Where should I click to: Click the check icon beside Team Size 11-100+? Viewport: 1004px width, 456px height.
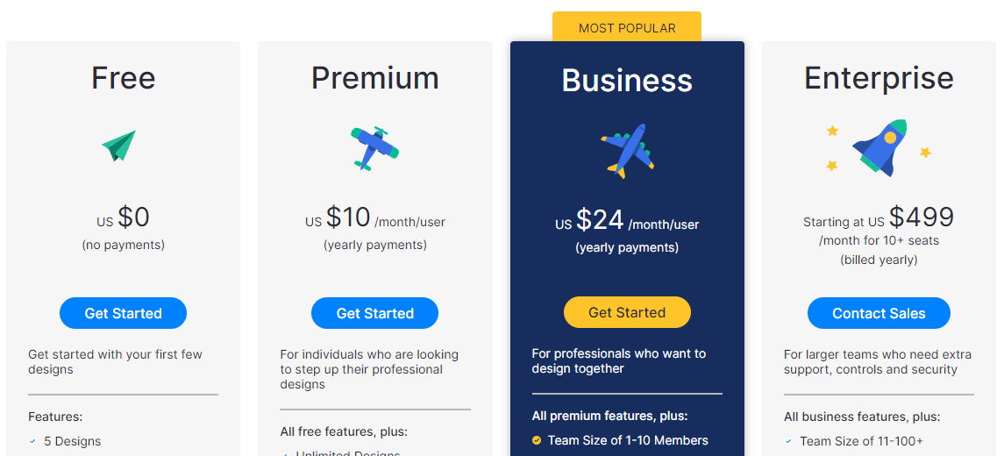788,441
